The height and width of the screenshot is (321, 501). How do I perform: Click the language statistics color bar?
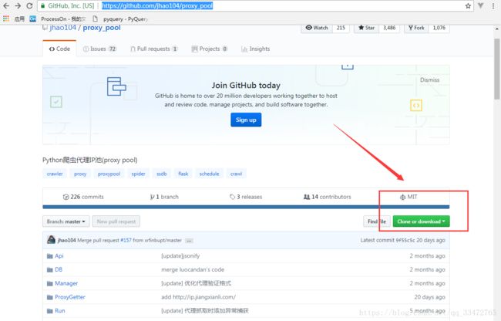pyautogui.click(x=246, y=207)
